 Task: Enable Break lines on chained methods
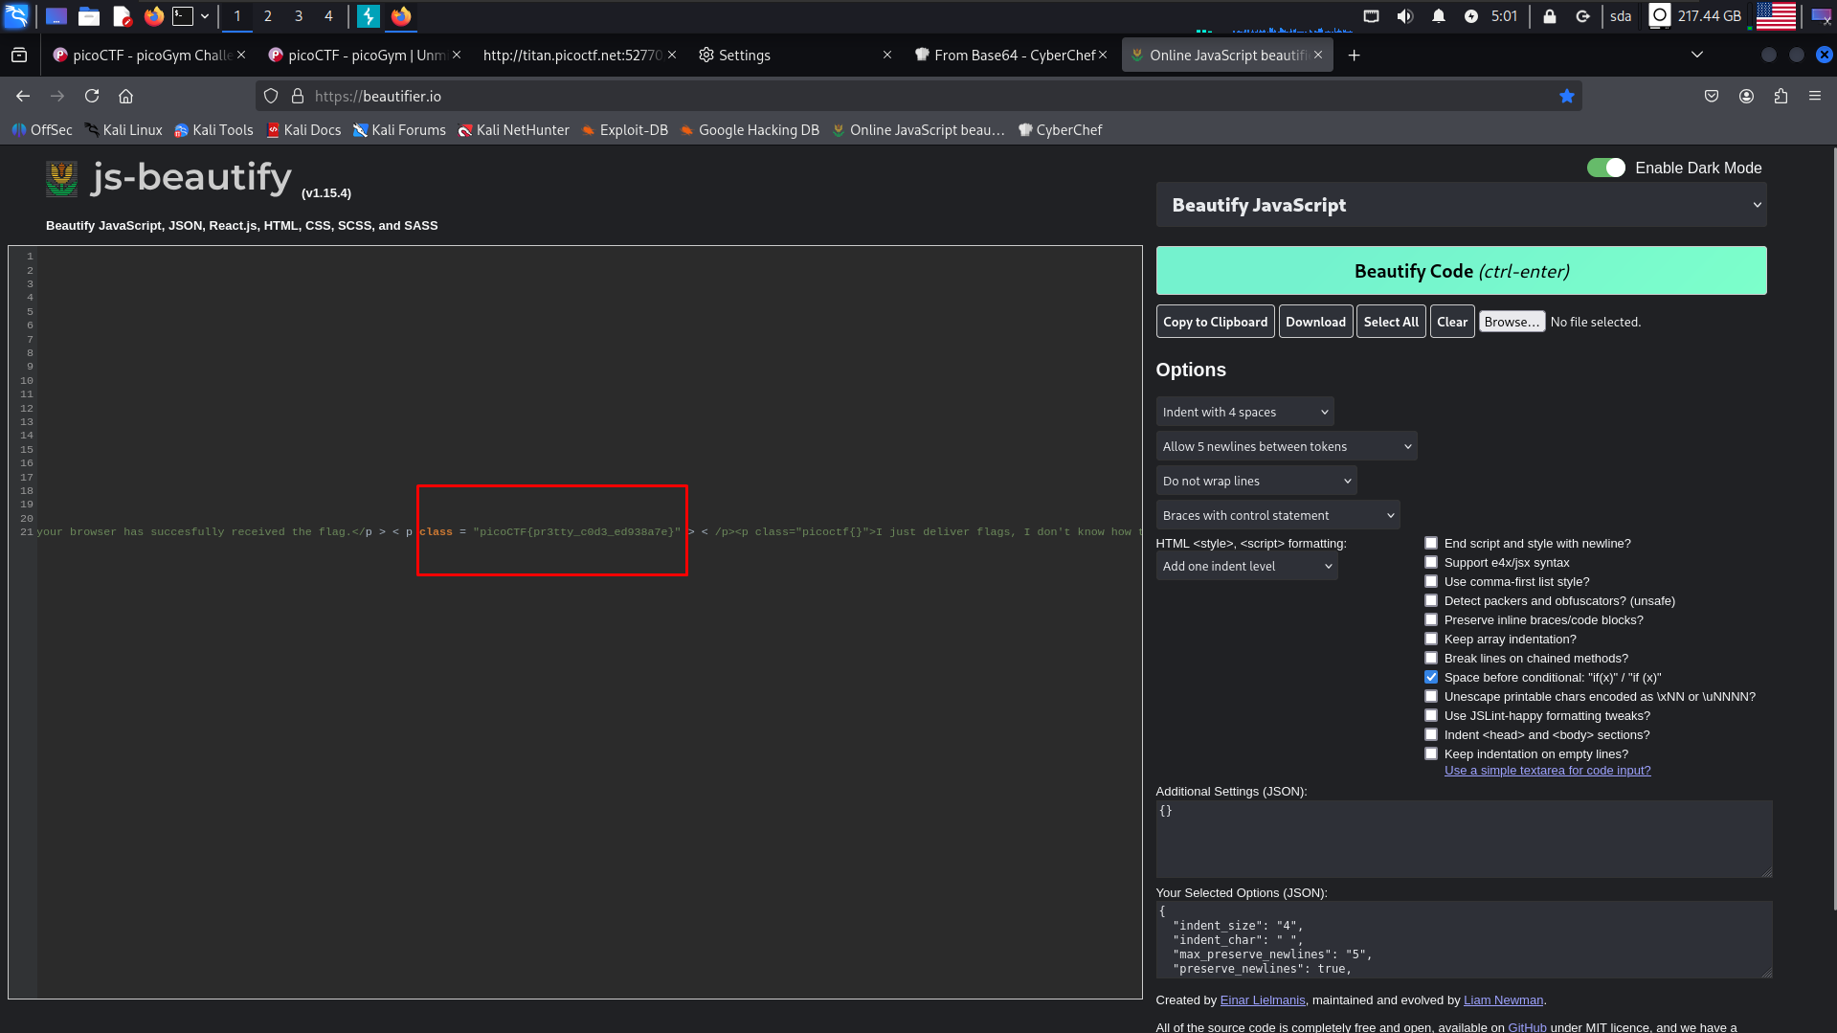tap(1431, 659)
